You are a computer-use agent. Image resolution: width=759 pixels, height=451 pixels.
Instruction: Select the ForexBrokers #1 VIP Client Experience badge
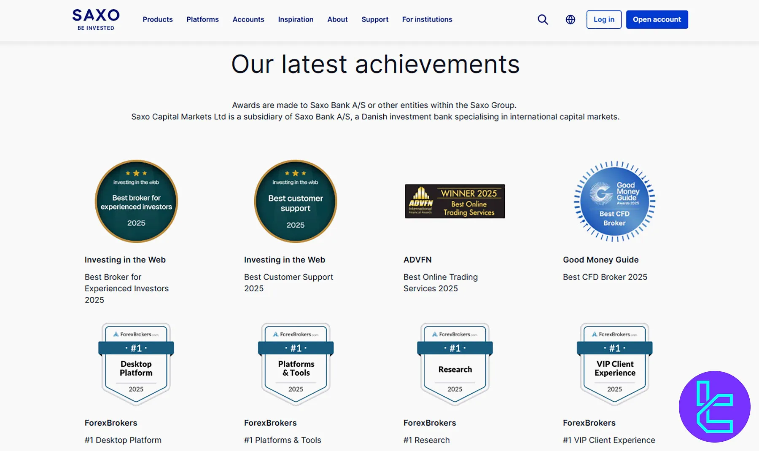point(614,364)
